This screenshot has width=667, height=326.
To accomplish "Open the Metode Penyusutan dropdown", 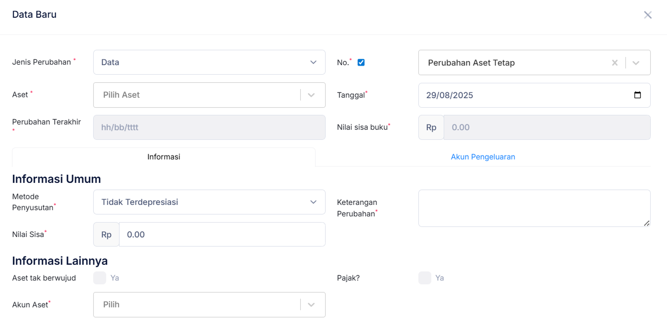I will coord(209,202).
